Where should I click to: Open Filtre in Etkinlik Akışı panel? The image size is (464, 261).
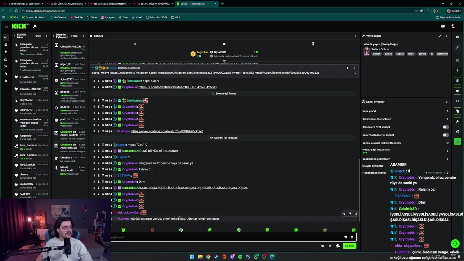(x=37, y=36)
